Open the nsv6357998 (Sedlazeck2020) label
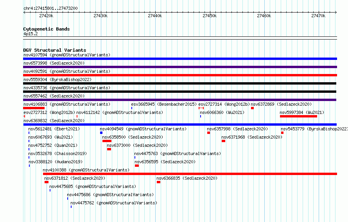Viewport: 348px width, 222px height. point(237,129)
